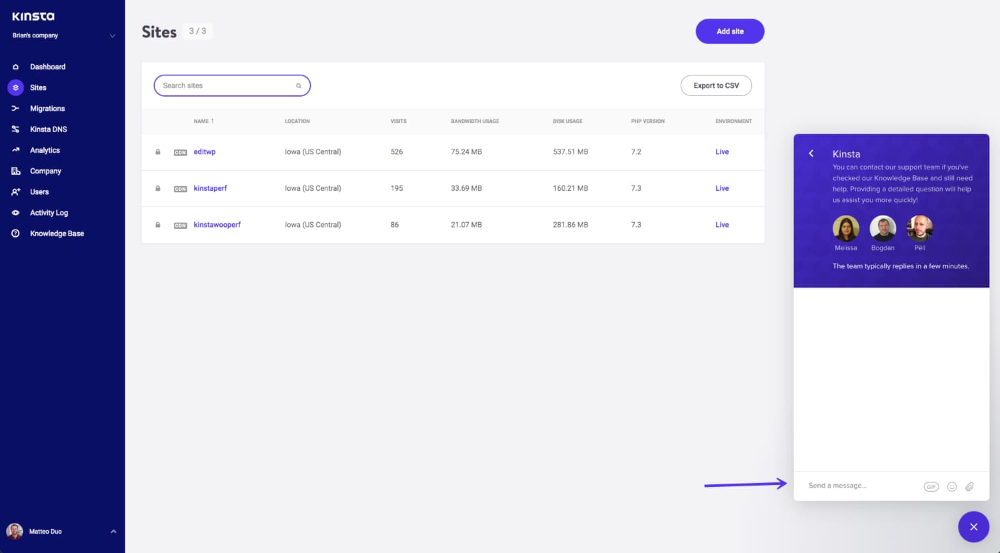Screen dimensions: 1000x553
Task: Sort sites by Name column header
Action: pos(203,121)
